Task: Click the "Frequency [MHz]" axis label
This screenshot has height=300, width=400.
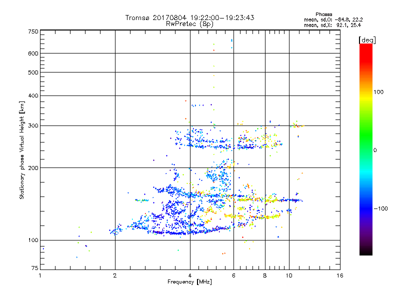Action: point(189,282)
